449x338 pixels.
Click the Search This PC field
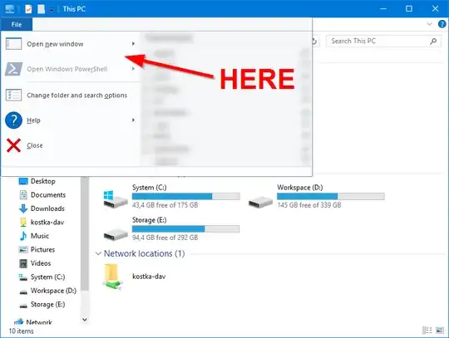click(x=383, y=42)
